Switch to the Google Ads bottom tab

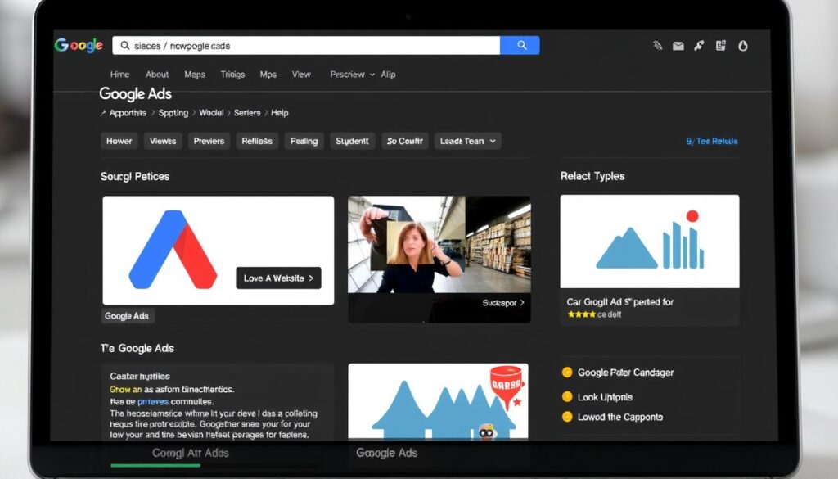coord(386,453)
